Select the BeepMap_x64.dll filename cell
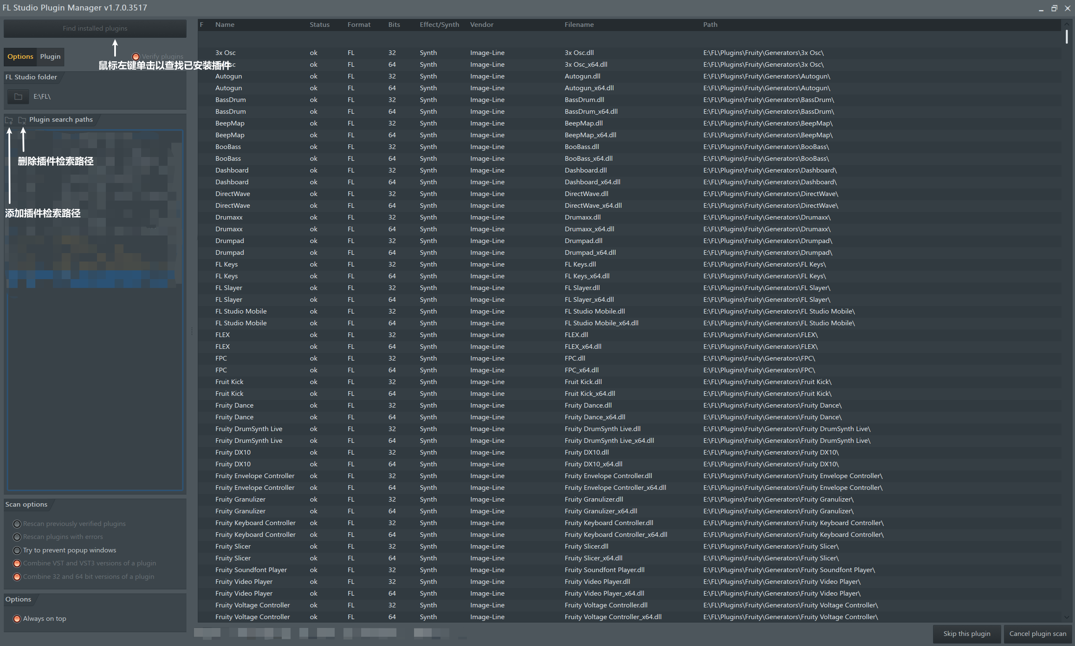Image resolution: width=1075 pixels, height=646 pixels. pyautogui.click(x=590, y=135)
